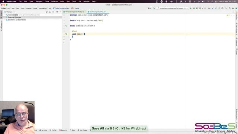This screenshot has width=238, height=134.
Task: Click the Debug bug icon
Action: click(x=194, y=8)
